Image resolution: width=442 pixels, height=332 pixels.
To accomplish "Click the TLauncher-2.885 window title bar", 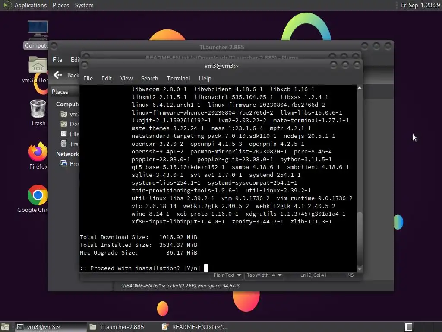I will [x=221, y=47].
